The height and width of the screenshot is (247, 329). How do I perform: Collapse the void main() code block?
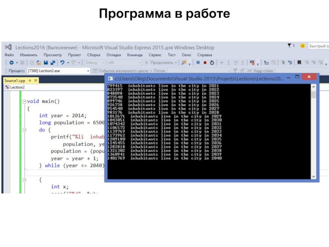tap(24, 102)
